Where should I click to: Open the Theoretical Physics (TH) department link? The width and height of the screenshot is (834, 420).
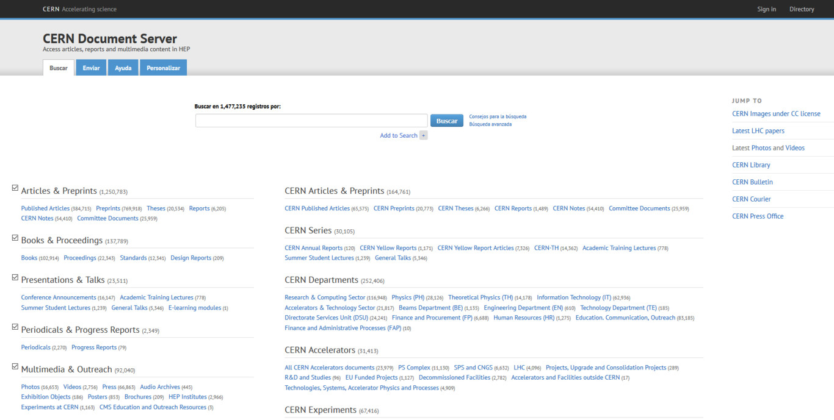[480, 297]
